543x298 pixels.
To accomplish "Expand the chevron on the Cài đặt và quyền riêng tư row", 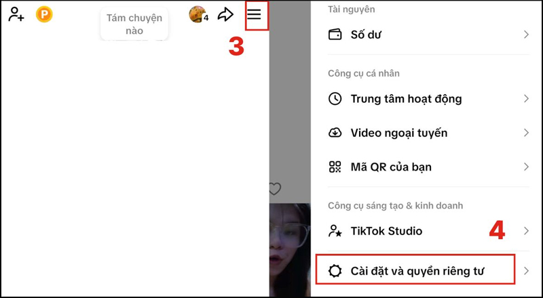I will coord(527,271).
